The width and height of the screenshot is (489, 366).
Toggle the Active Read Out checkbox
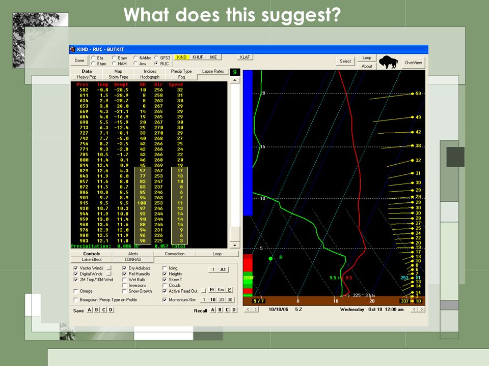click(165, 291)
